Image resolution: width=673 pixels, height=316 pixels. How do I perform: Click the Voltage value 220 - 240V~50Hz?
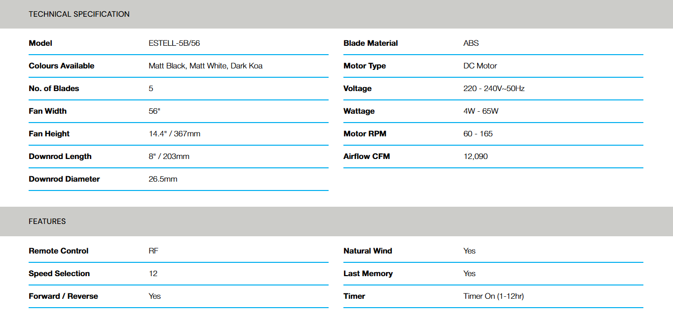[494, 89]
